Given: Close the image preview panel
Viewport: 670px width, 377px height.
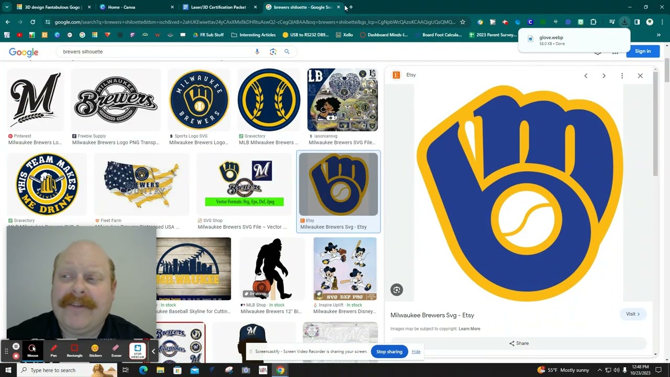Looking at the screenshot, I should tap(640, 75).
